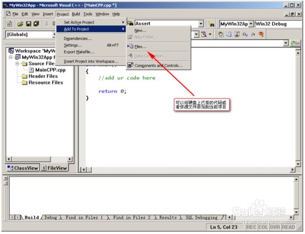Click the OVR indicator in status bar
This screenshot has height=234, width=305.
click(275, 227)
